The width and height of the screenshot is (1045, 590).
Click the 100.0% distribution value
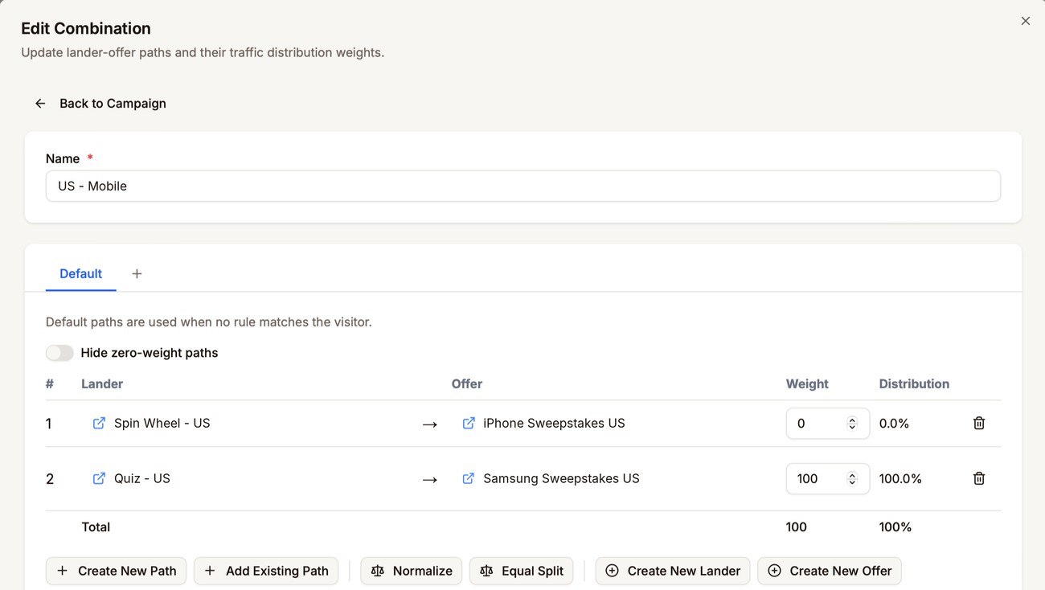click(x=900, y=478)
